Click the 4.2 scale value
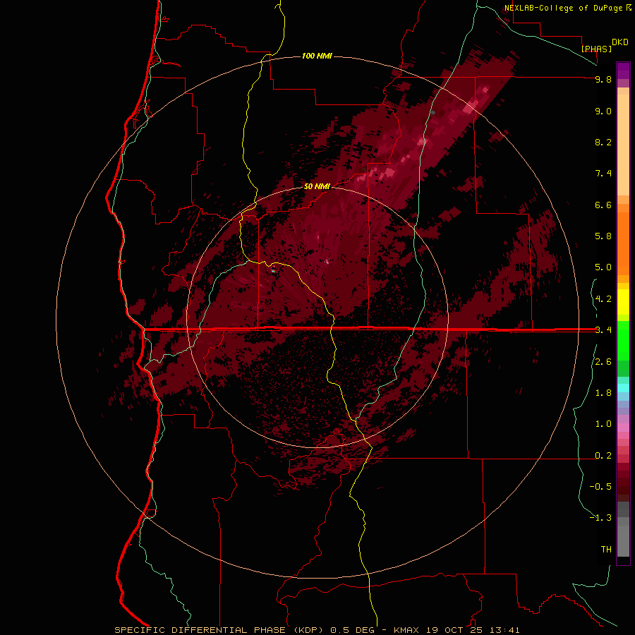The image size is (635, 635). coord(603,299)
